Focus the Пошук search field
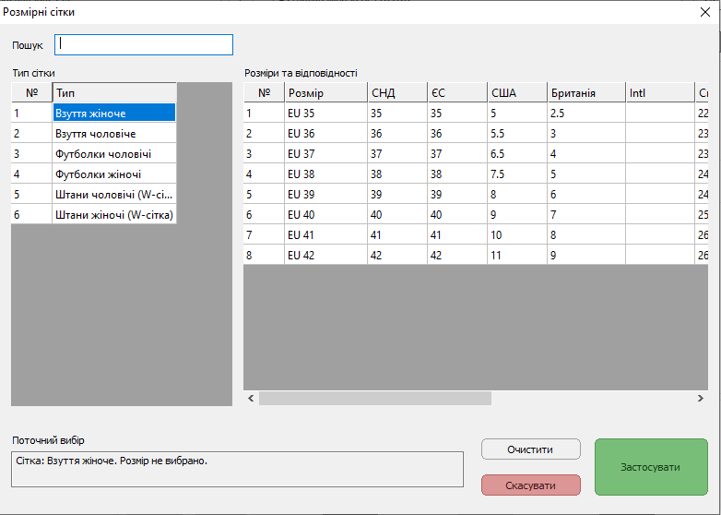The image size is (721, 515). (x=144, y=44)
